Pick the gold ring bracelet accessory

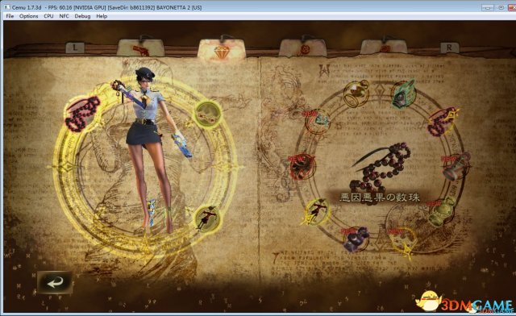coord(356,94)
